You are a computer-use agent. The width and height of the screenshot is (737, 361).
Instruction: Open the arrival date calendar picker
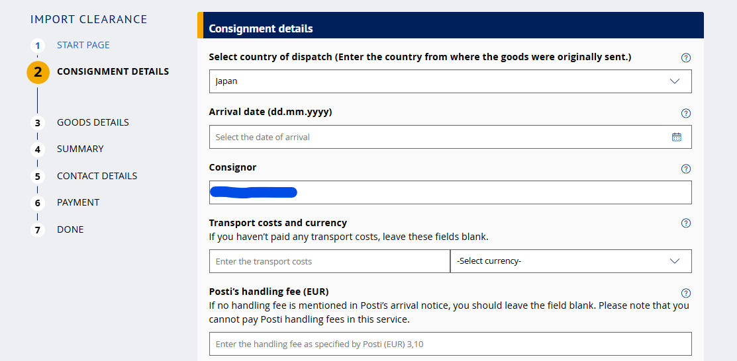676,137
